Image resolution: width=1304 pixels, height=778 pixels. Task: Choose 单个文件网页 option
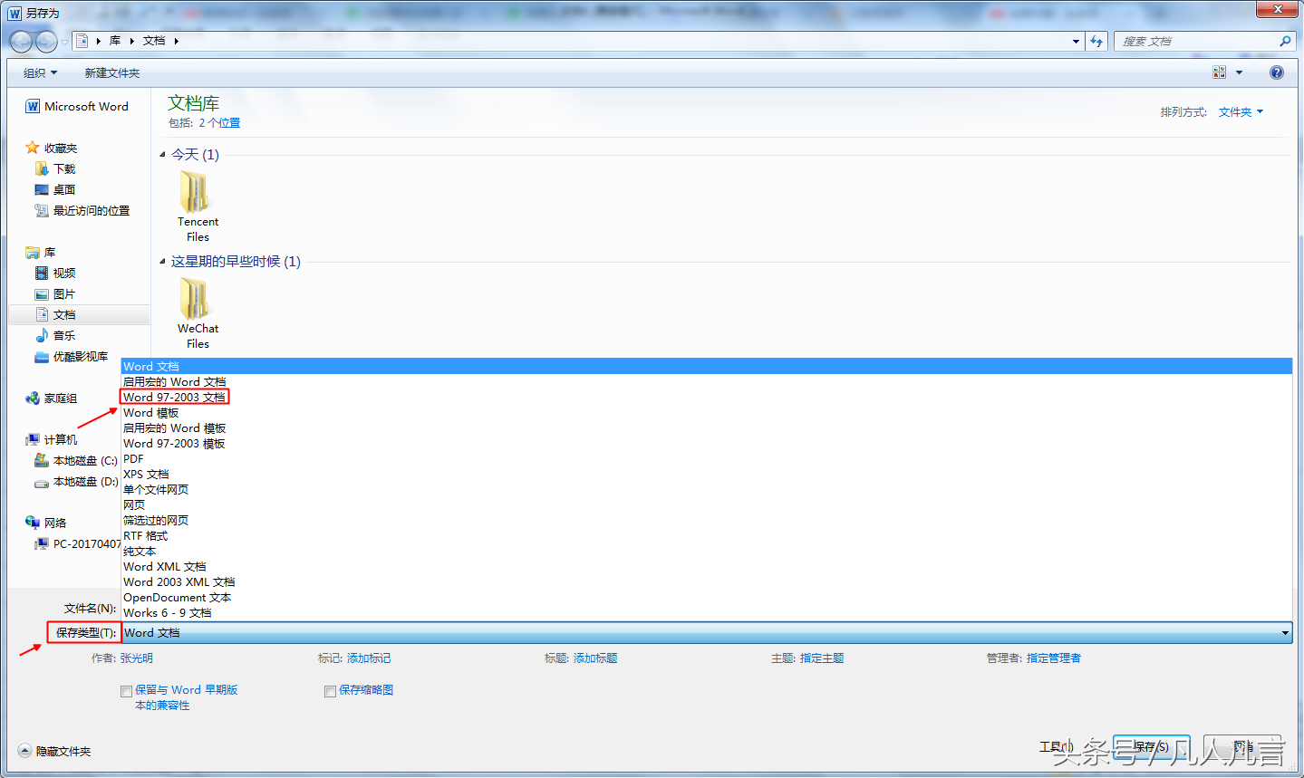[x=707, y=489]
